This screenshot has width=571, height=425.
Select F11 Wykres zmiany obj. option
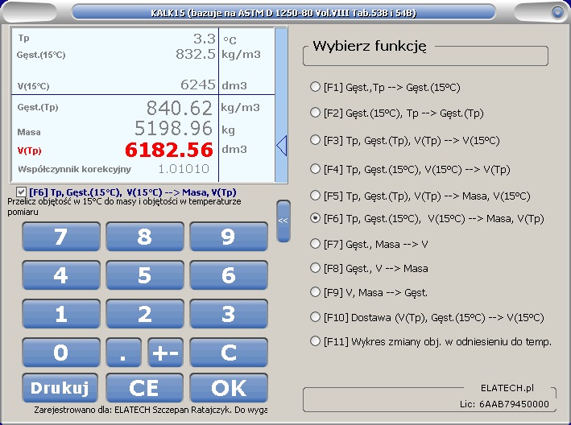click(431, 341)
